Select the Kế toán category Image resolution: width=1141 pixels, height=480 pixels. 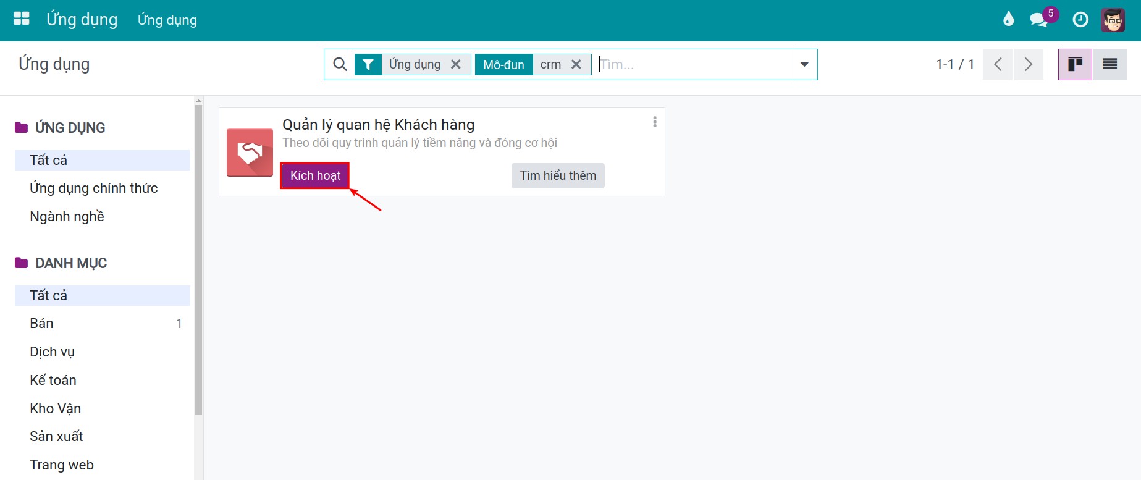click(103, 380)
